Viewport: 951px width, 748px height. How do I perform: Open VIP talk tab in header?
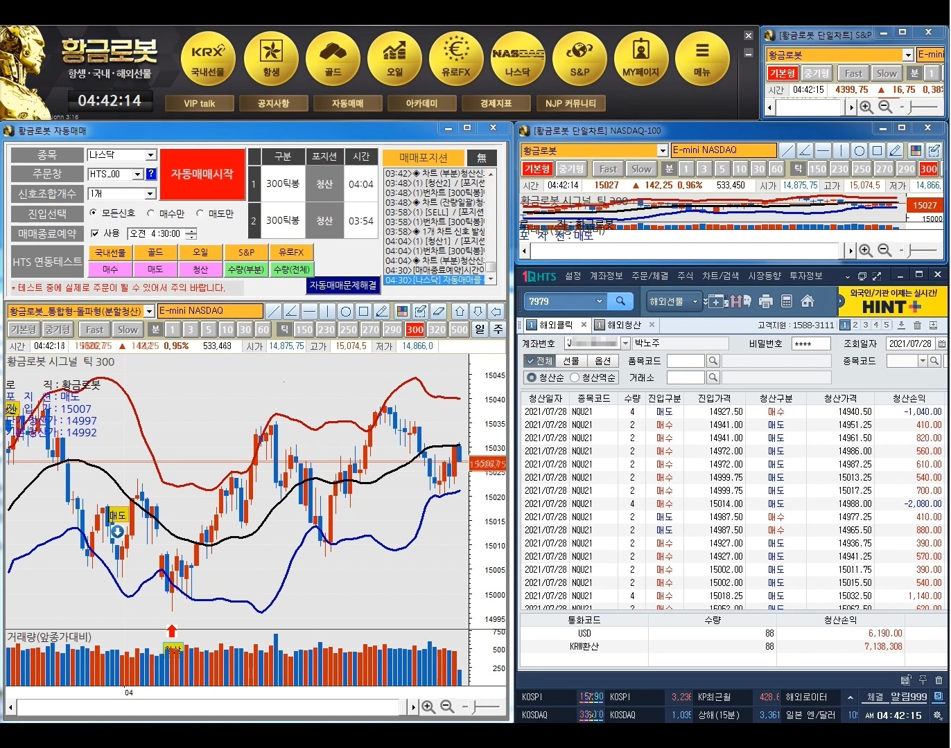pos(200,103)
